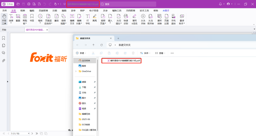Click the Search (搜索) box in title bar
The width and height of the screenshot is (256, 136).
point(128,4)
